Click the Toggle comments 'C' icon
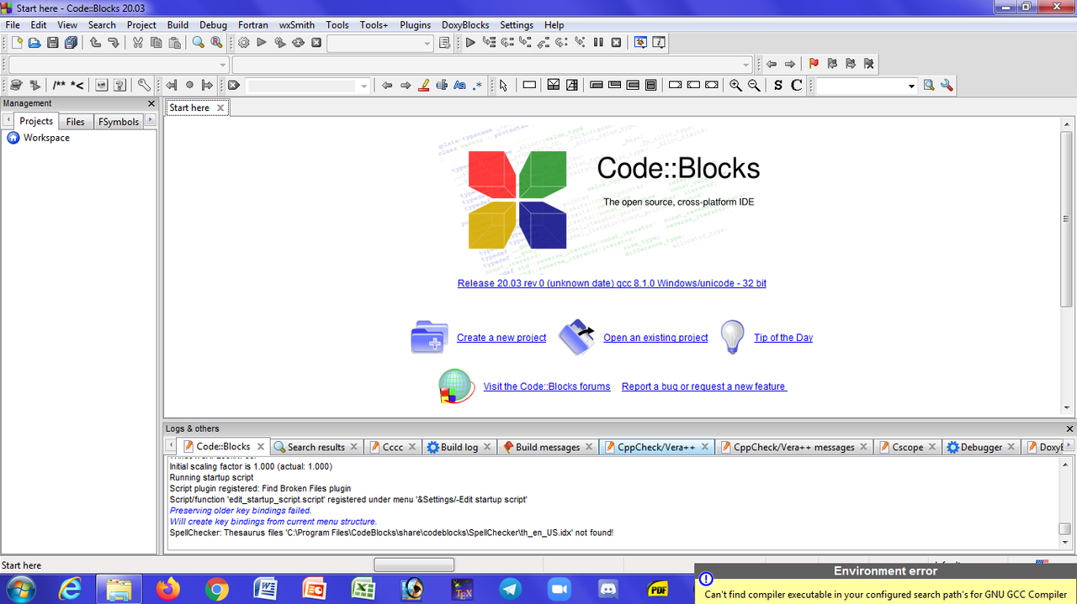This screenshot has height=604, width=1077. tap(796, 85)
